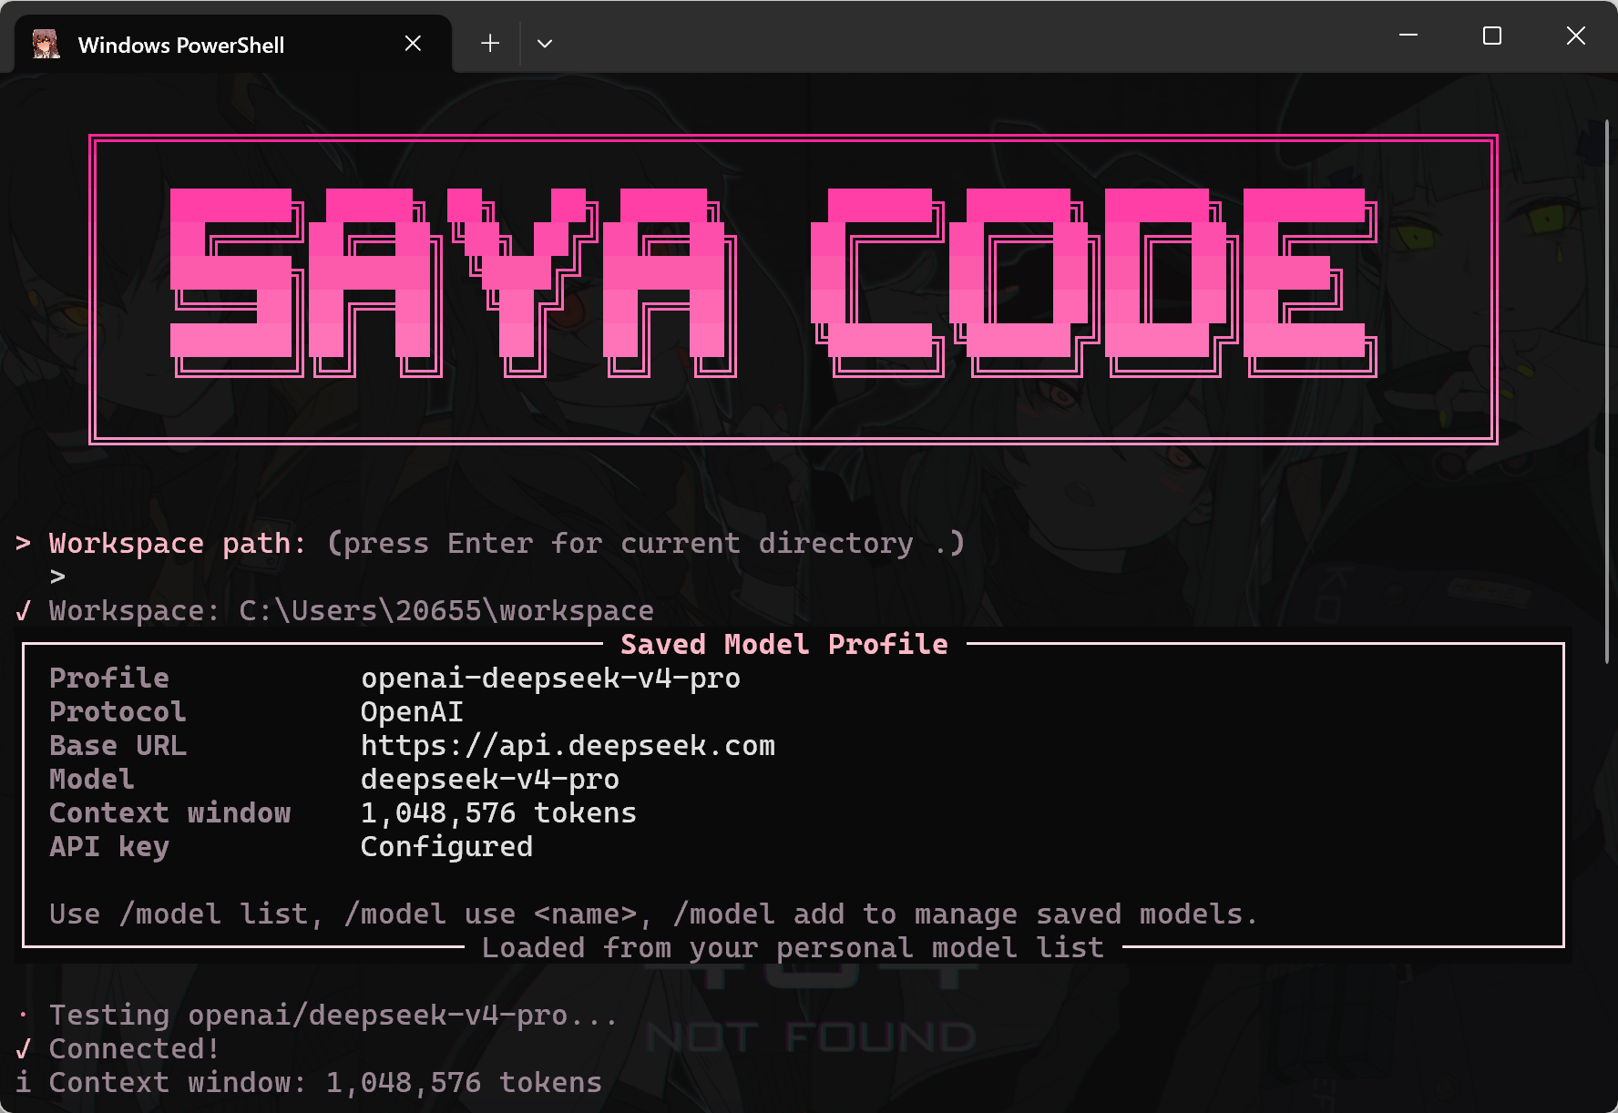The image size is (1618, 1113).
Task: Click the SAYA CODE banner logo
Action: click(x=793, y=290)
